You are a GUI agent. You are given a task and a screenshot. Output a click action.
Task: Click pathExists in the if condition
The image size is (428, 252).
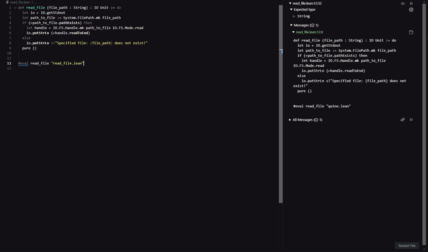pyautogui.click(x=69, y=23)
